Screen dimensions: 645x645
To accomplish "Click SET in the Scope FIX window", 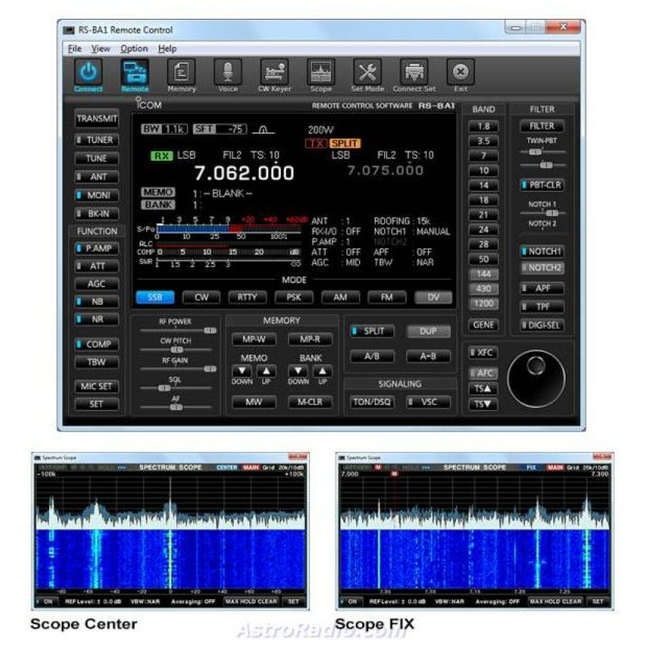I will pos(598,602).
